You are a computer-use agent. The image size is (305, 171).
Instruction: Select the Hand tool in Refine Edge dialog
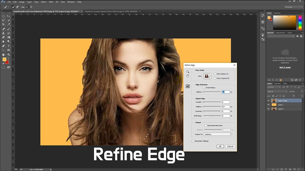(x=188, y=76)
